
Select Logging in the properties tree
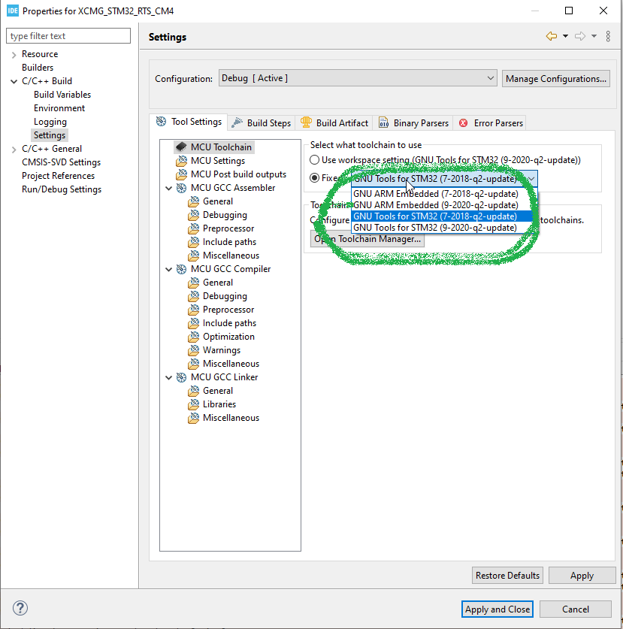coord(50,122)
